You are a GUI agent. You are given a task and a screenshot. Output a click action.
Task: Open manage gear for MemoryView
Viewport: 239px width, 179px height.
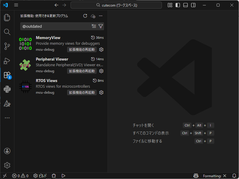click(101, 50)
